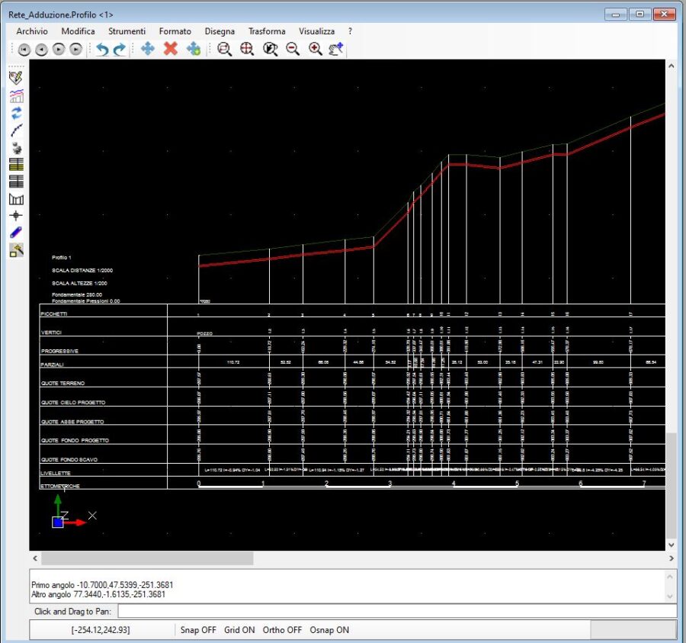Select the Copy with plus icon
This screenshot has width=686, height=643.
pyautogui.click(x=194, y=49)
